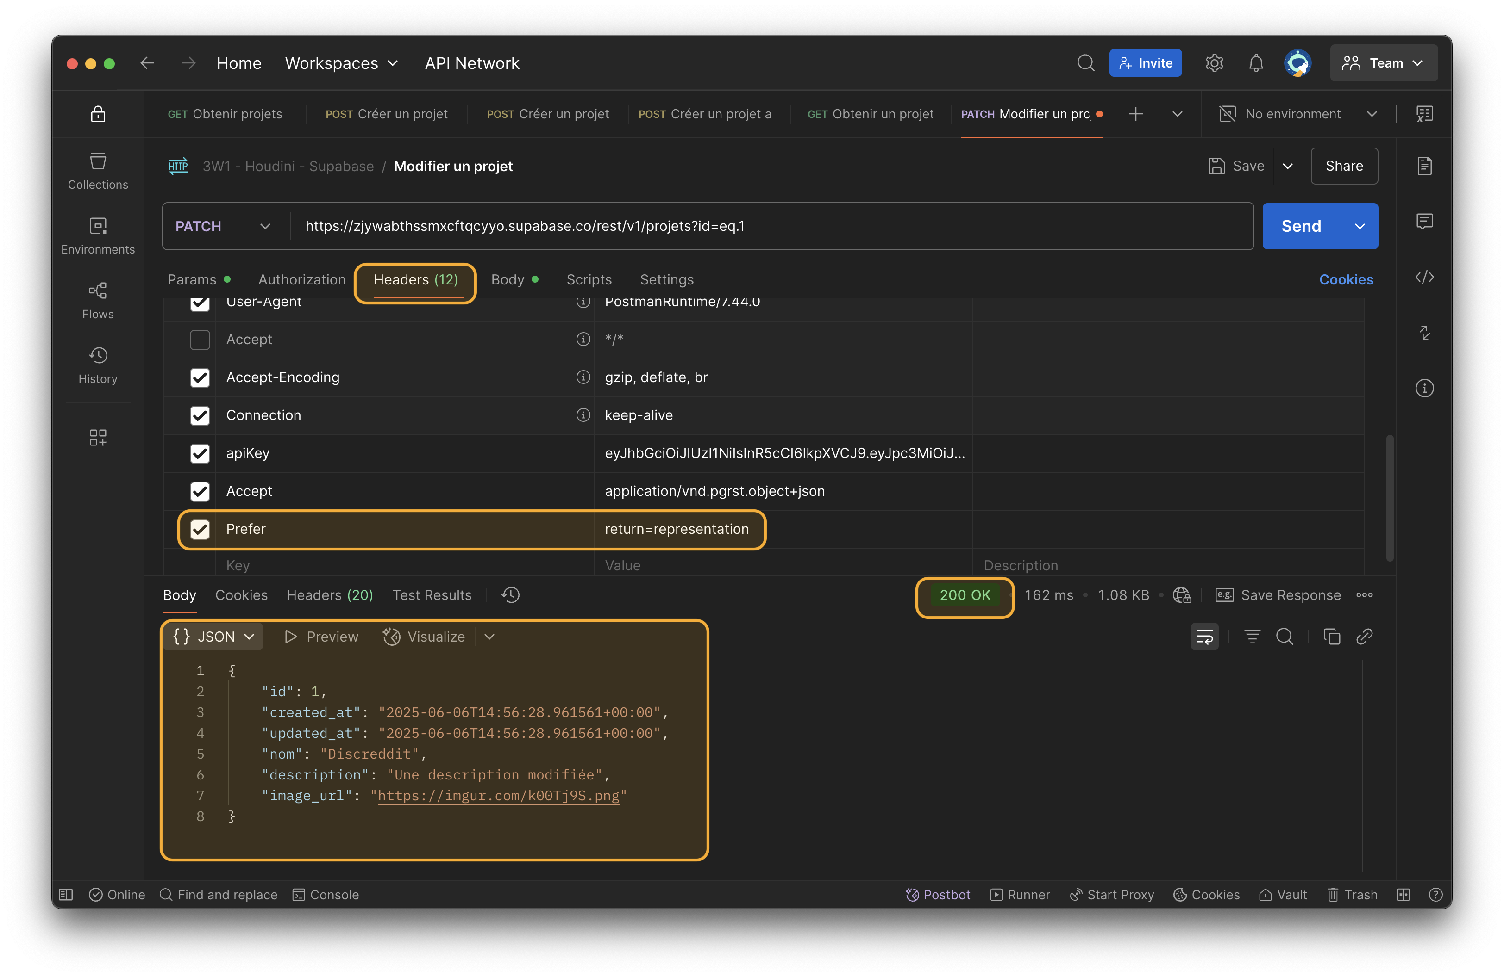Filter the response body

[x=1252, y=637]
